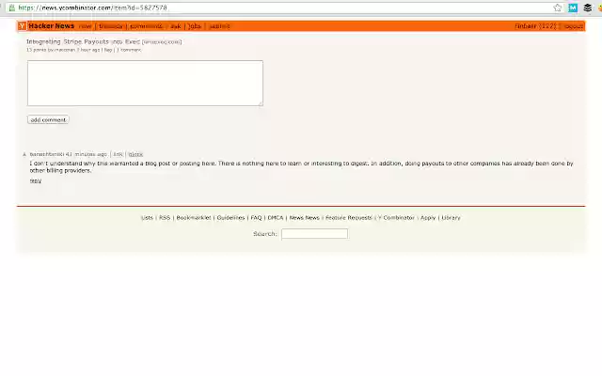Viewport: 602px width, 376px height.
Task: Open the story author's username link
Action: pos(65,50)
